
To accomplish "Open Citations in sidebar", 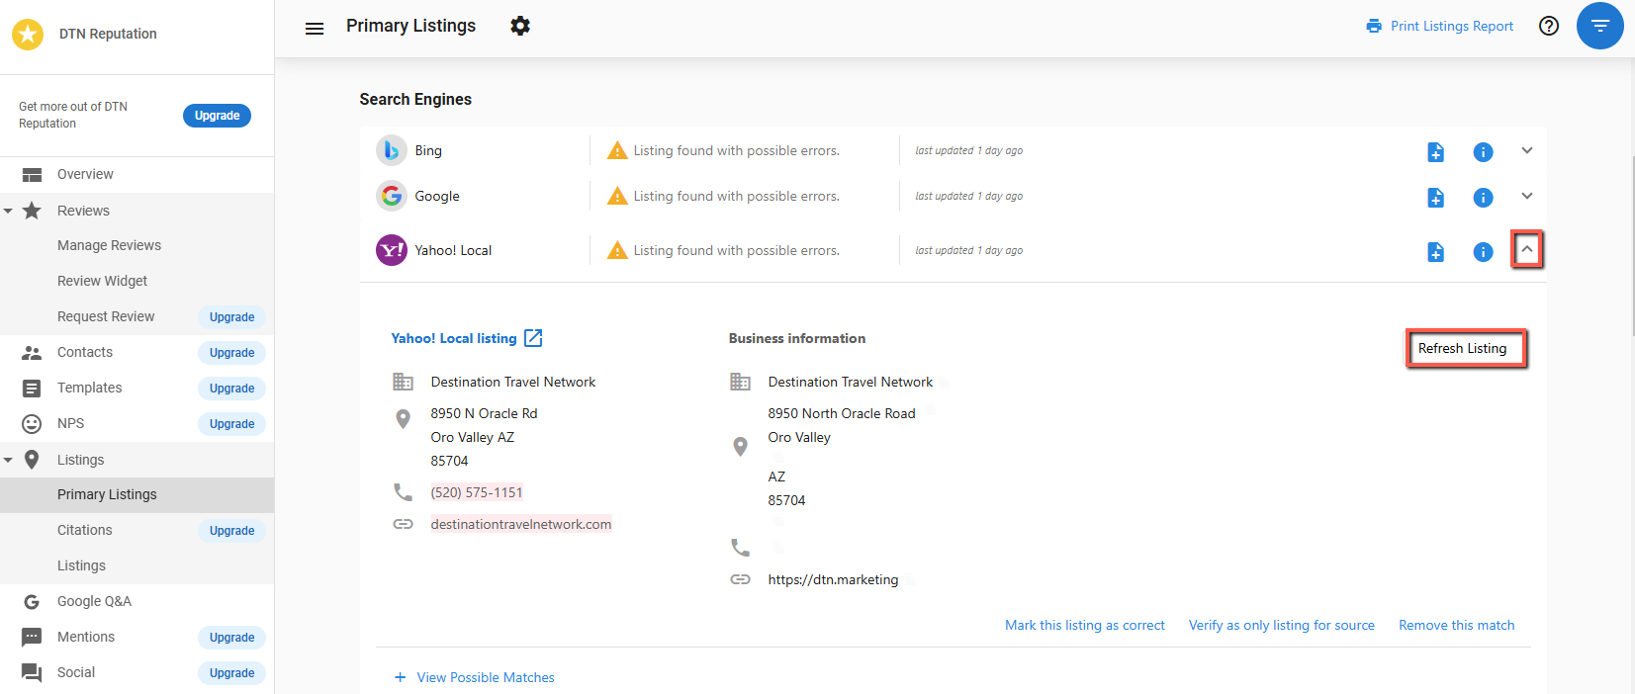I will pos(85,530).
